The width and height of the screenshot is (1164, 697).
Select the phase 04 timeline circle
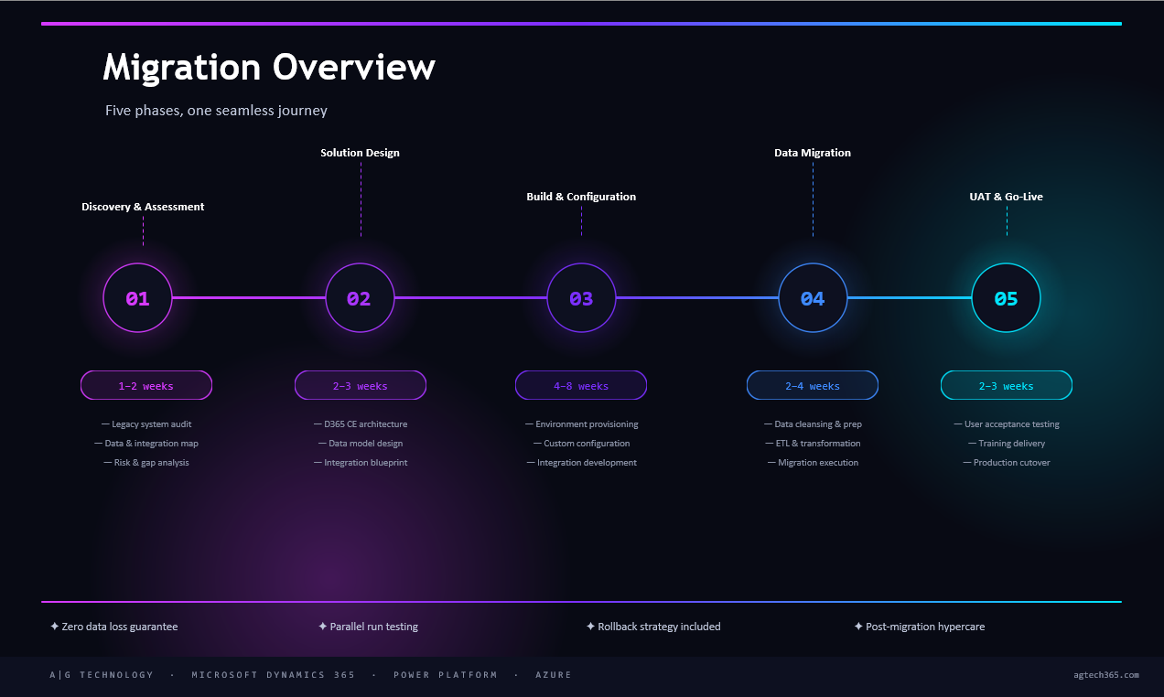tap(813, 298)
